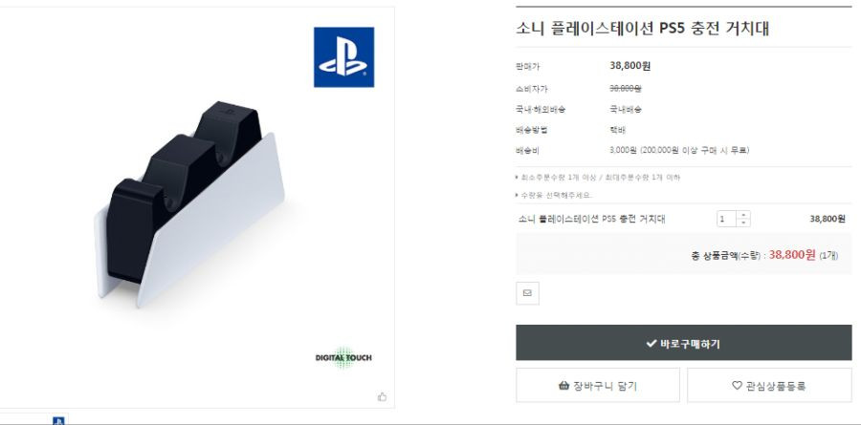
Task: Click the strikethrough consumer price
Action: point(626,88)
